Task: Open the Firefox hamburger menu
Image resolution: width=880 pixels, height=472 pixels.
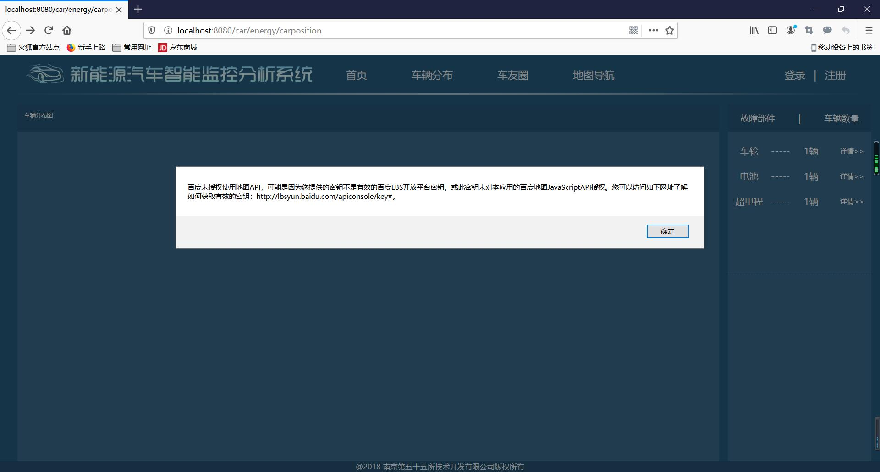Action: [x=869, y=30]
